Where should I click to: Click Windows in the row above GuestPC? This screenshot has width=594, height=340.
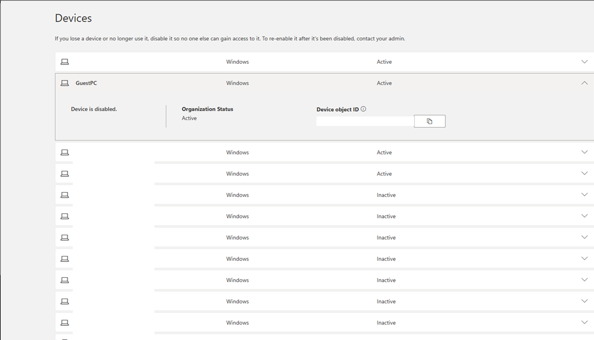[x=237, y=61]
